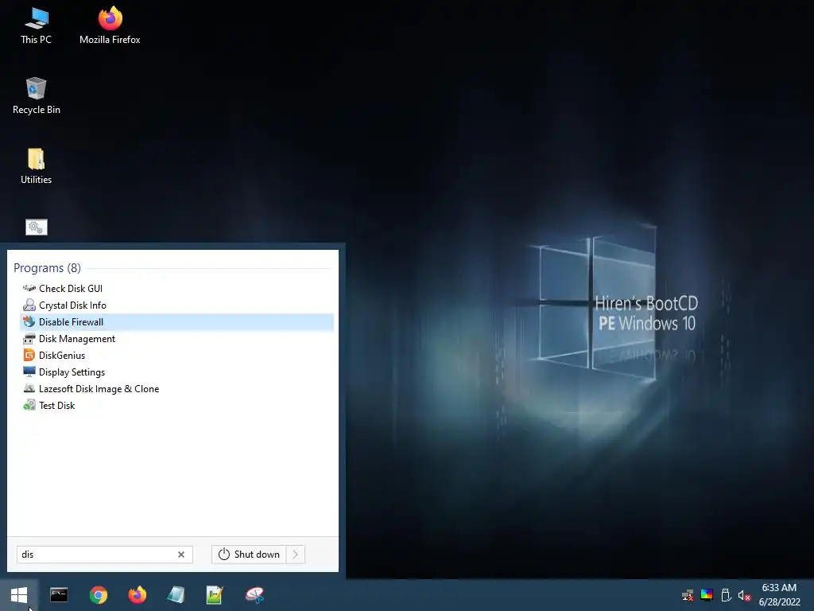Viewport: 814px width, 611px height.
Task: Open the Windows Start button
Action: coord(19,595)
